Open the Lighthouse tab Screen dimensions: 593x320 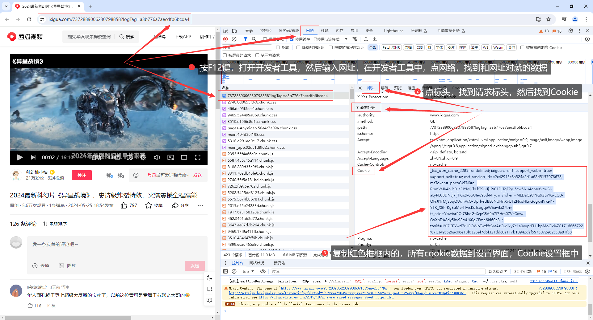(393, 31)
